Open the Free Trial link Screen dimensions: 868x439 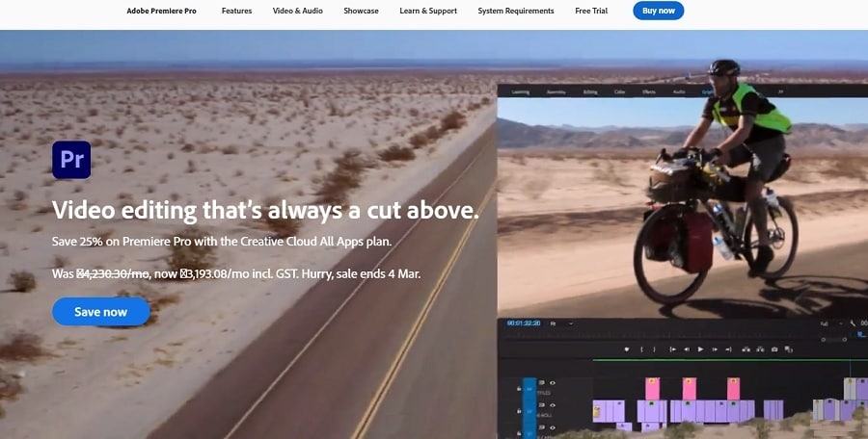point(591,11)
